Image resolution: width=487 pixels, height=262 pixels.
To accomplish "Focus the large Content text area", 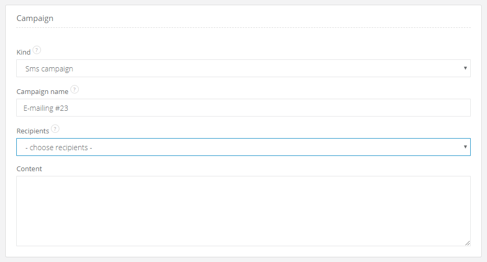I will coord(243,210).
